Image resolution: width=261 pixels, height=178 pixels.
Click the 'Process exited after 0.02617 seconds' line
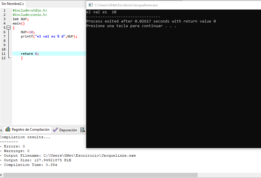(x=151, y=21)
